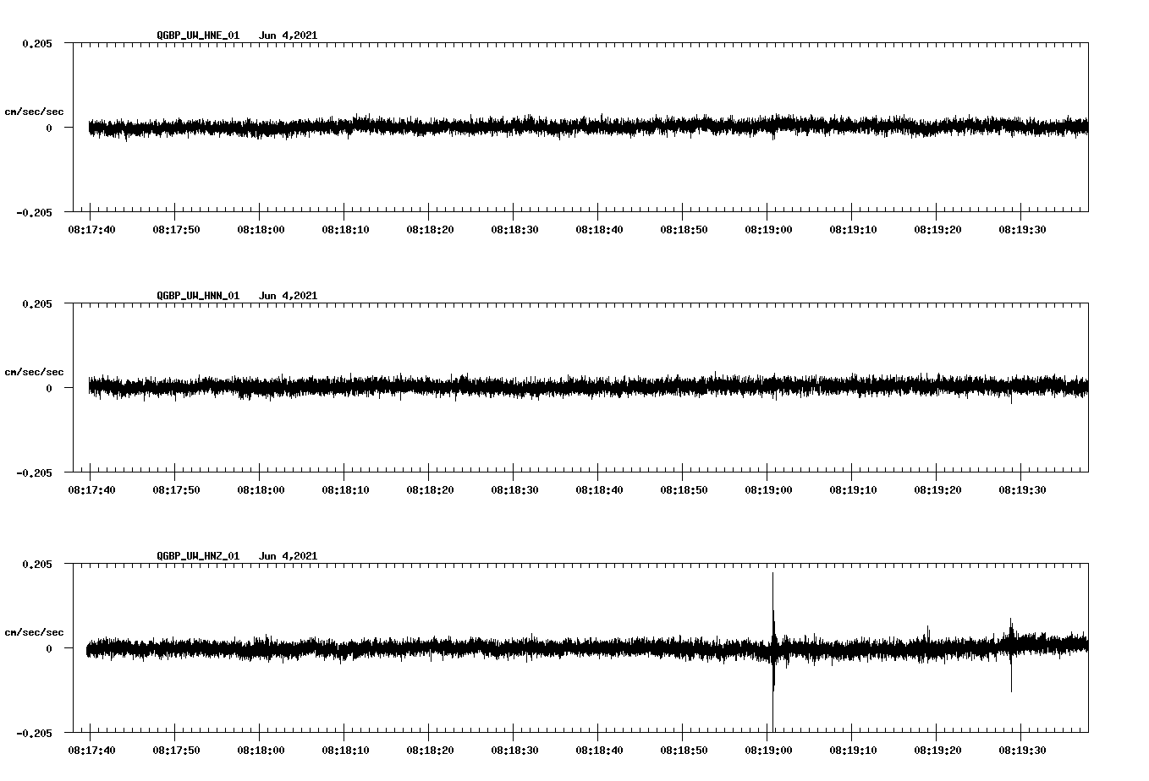The image size is (1149, 781).
Task: Click the 08:18:30 time label under HNZ plot
Action: tap(515, 751)
